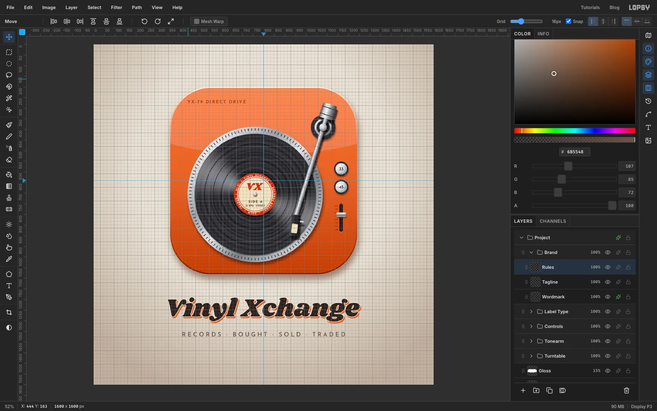Uncheck the Snap checkbox
This screenshot has width=657, height=411.
tap(569, 21)
